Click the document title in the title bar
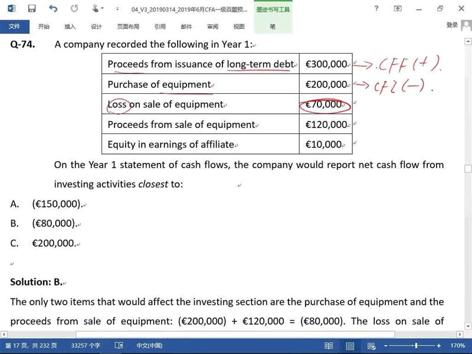 189,9
